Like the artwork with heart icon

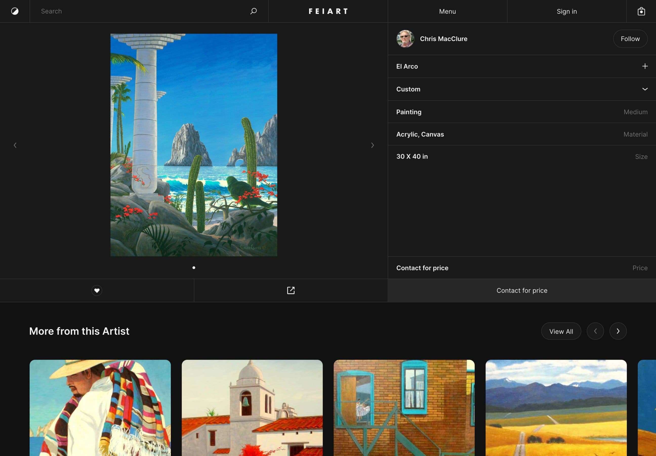(x=97, y=290)
